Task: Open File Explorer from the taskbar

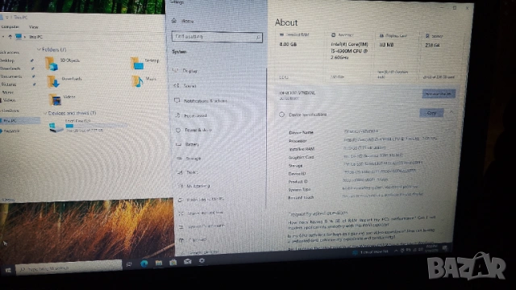Action: (159, 263)
